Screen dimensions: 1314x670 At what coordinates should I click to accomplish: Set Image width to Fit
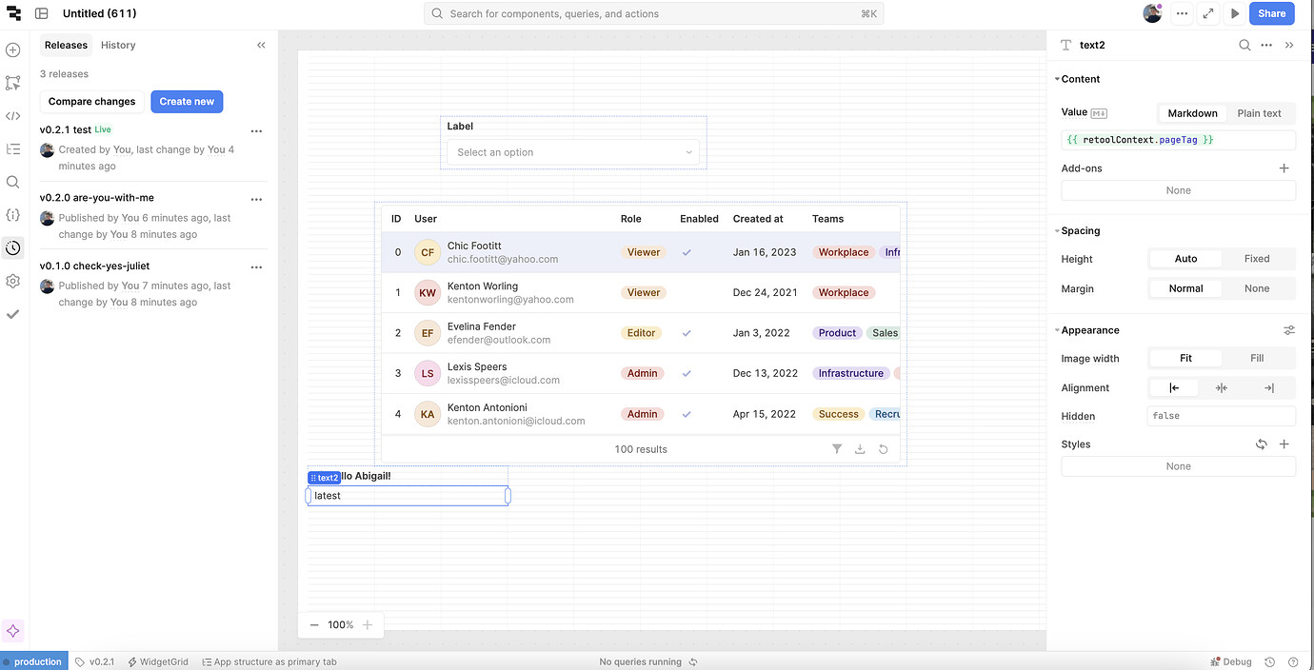point(1185,359)
